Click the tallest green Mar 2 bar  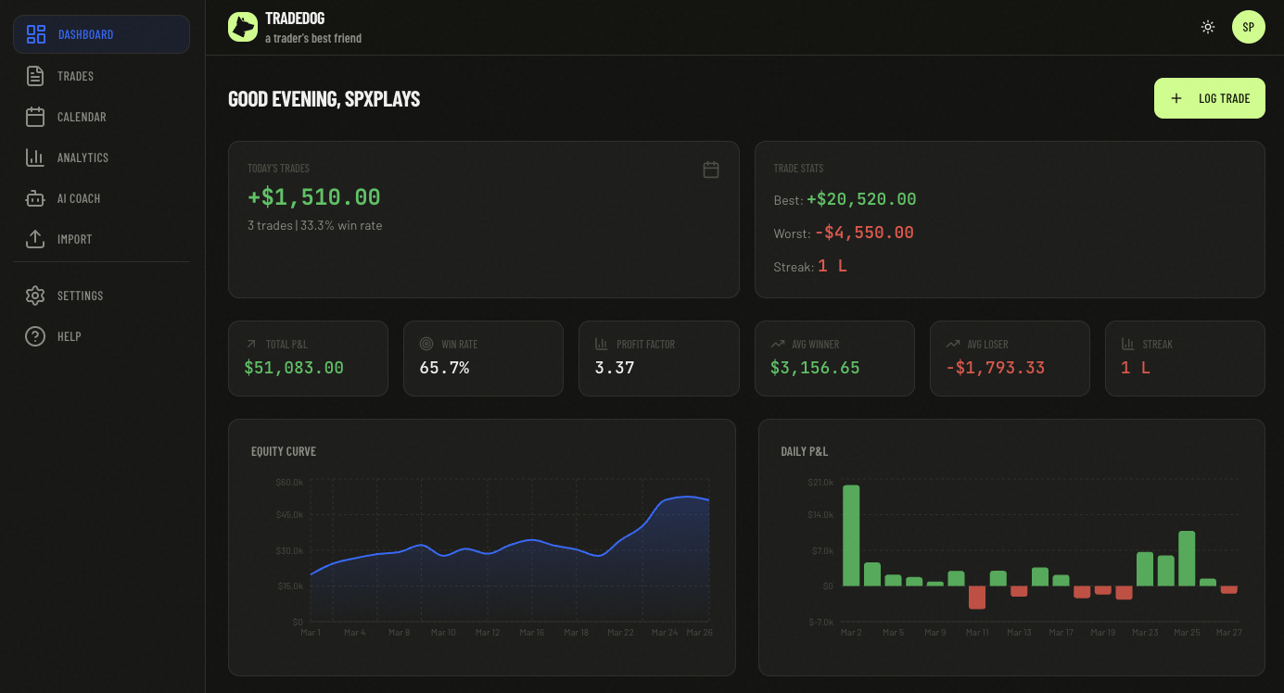[851, 535]
